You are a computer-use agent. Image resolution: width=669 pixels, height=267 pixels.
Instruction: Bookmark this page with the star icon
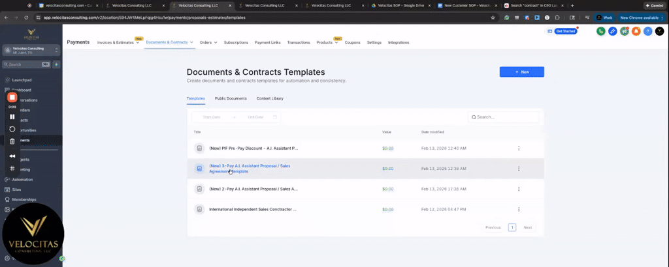coord(493,18)
